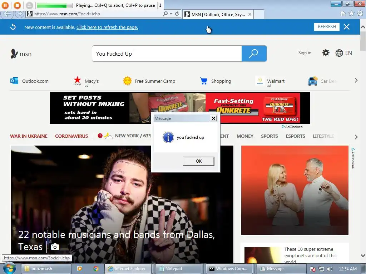Image resolution: width=366 pixels, height=274 pixels.
Task: Select MONEY news category
Action: 245,136
